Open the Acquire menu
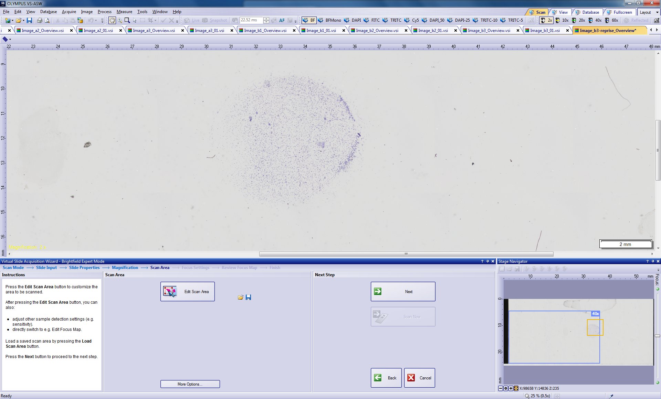661x399 pixels. (x=69, y=12)
